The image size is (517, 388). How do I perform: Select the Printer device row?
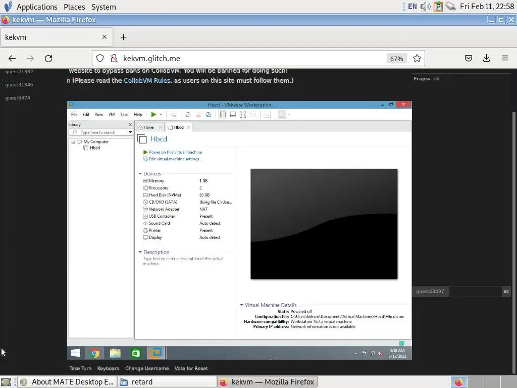pos(187,230)
